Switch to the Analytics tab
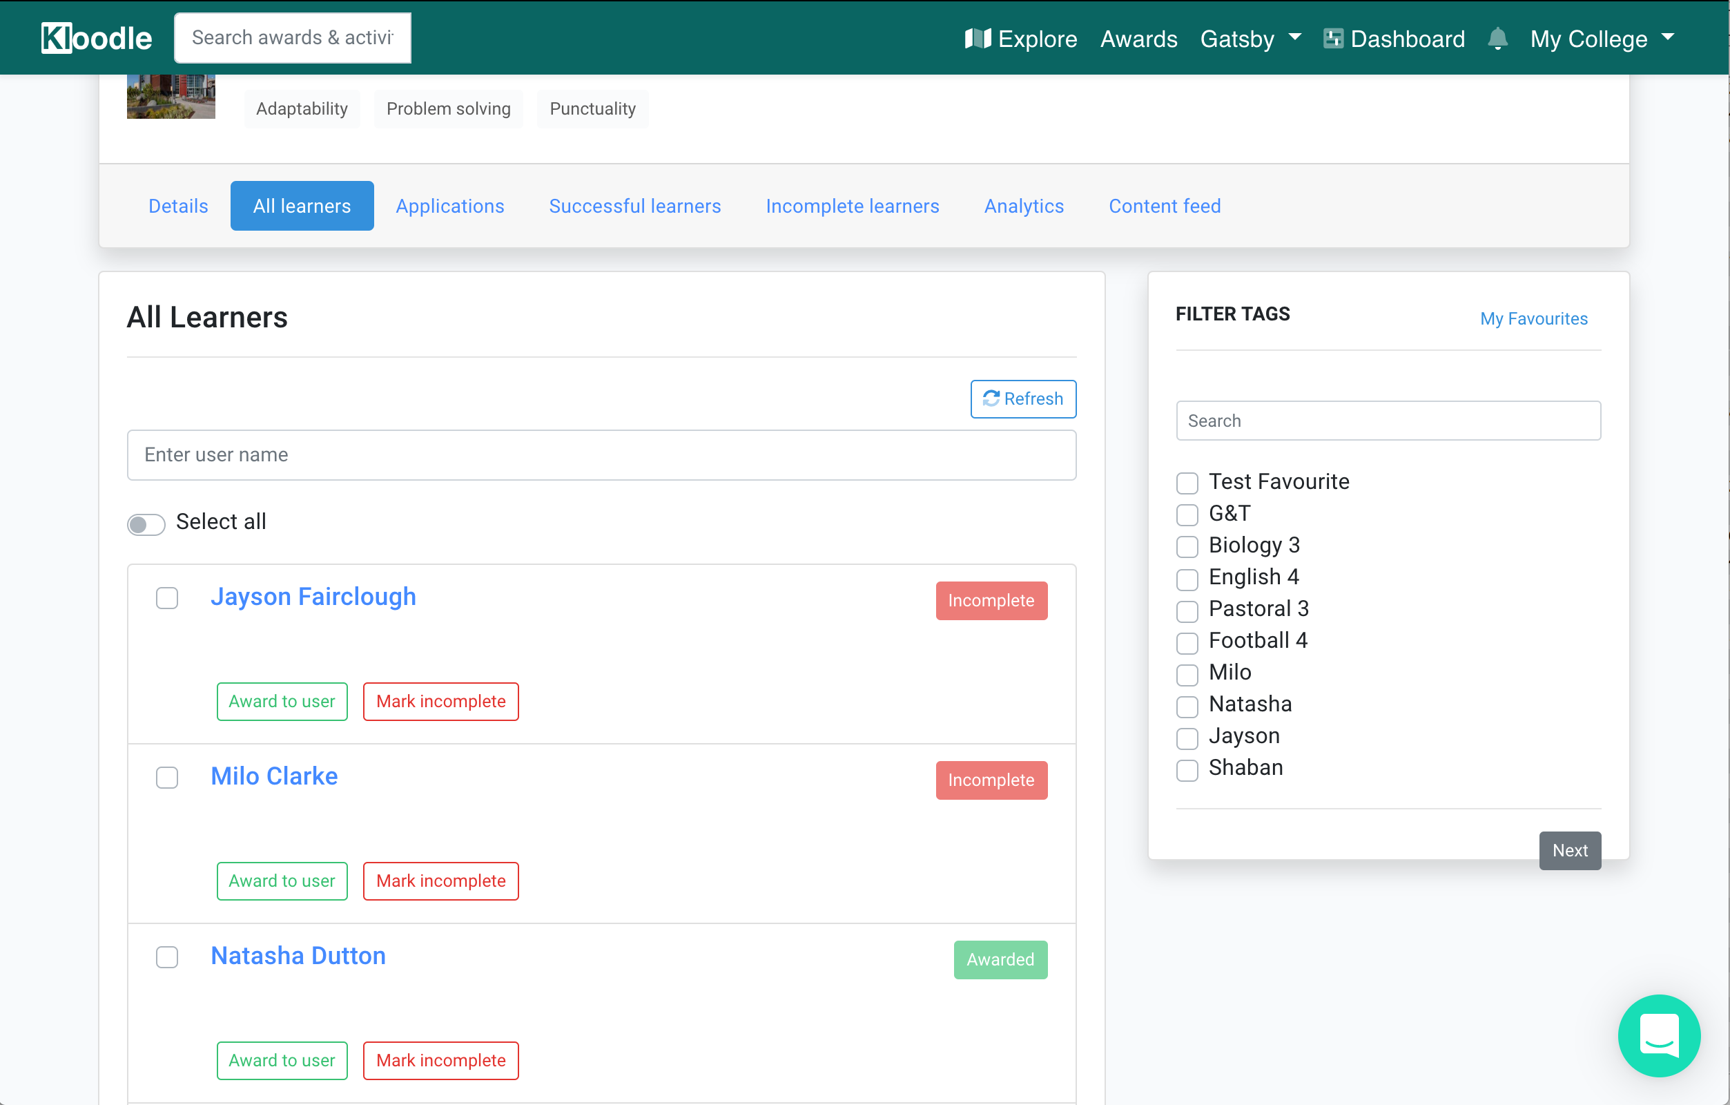Image resolution: width=1730 pixels, height=1105 pixels. coord(1024,206)
